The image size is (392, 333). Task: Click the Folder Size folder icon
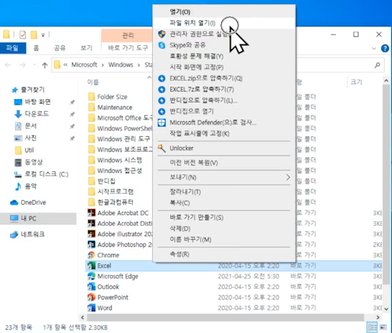(91, 97)
